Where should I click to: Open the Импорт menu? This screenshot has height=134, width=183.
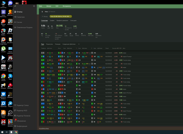pos(49,6)
